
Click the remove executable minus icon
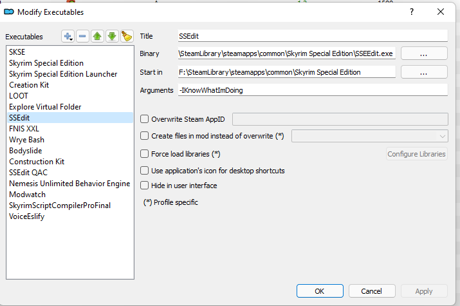tap(82, 37)
